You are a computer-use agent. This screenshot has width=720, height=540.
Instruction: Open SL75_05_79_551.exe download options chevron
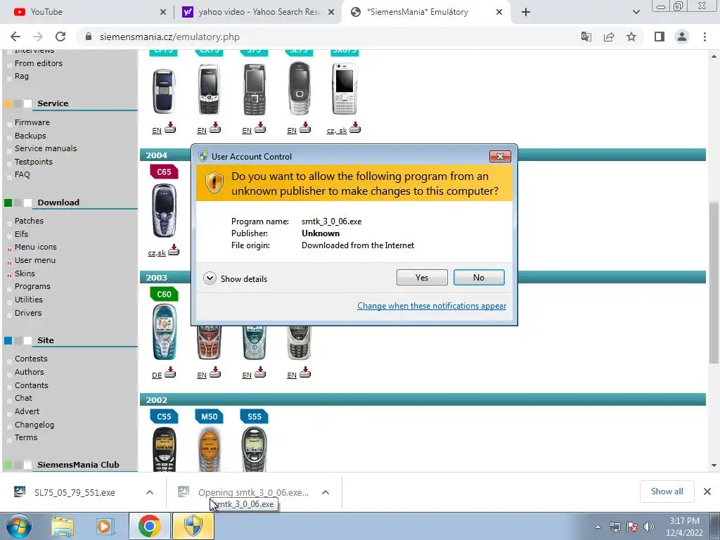[x=150, y=492]
